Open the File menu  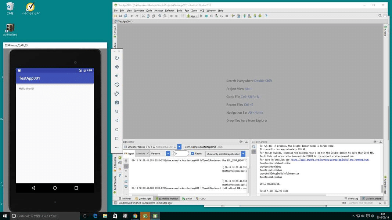(x=115, y=11)
